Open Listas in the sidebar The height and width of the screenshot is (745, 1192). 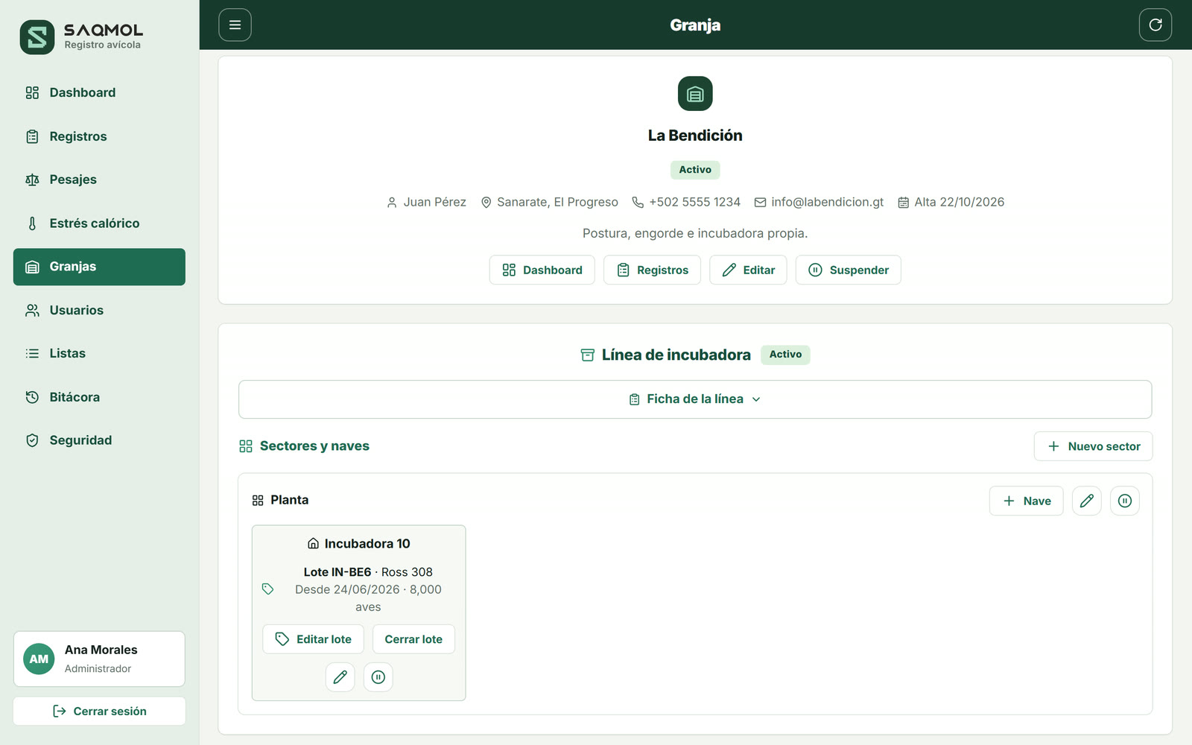point(99,353)
